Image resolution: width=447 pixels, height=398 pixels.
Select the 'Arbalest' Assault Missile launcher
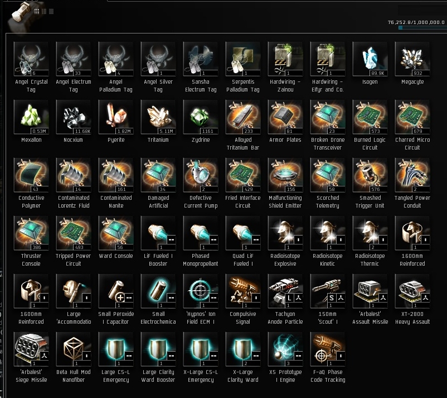pyautogui.click(x=370, y=291)
